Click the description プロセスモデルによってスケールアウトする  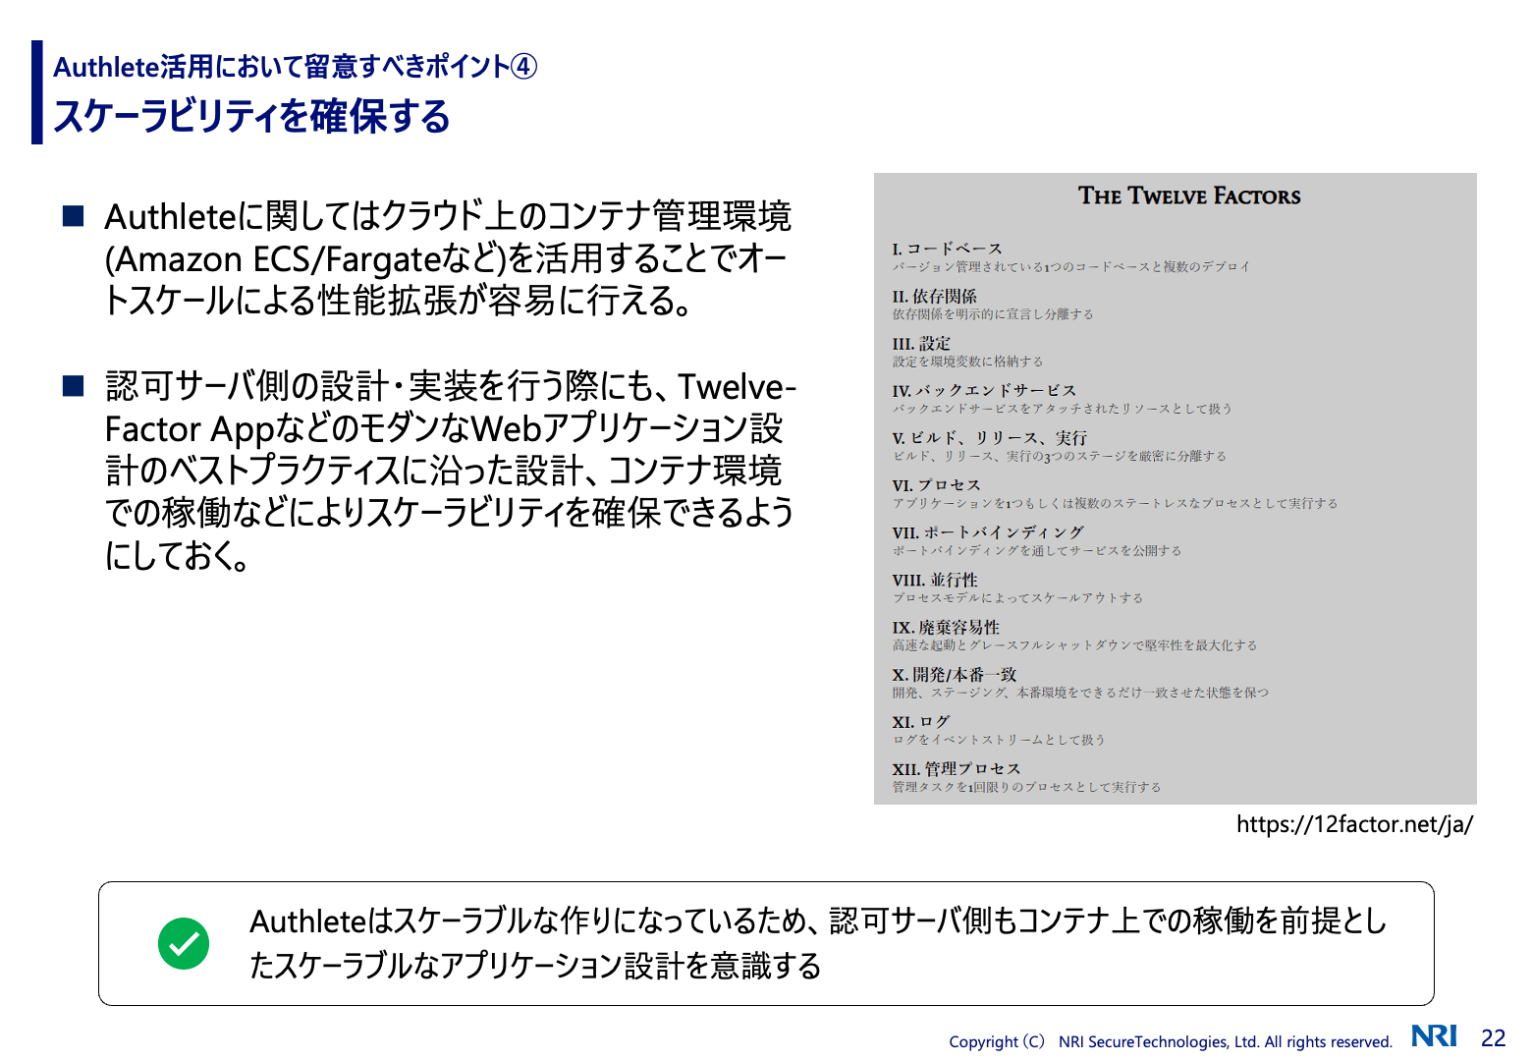coord(1017,597)
